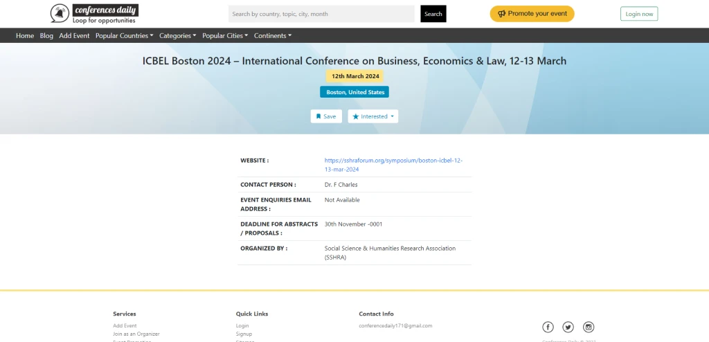
Task: Expand the Interested dropdown
Action: click(x=373, y=116)
